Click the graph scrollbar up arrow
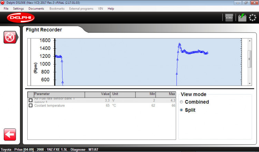Screen dimensions: 259x152 click(250, 41)
